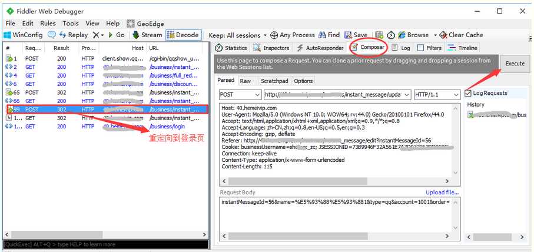Switch to the Statistics tab
The height and width of the screenshot is (252, 534).
click(231, 48)
